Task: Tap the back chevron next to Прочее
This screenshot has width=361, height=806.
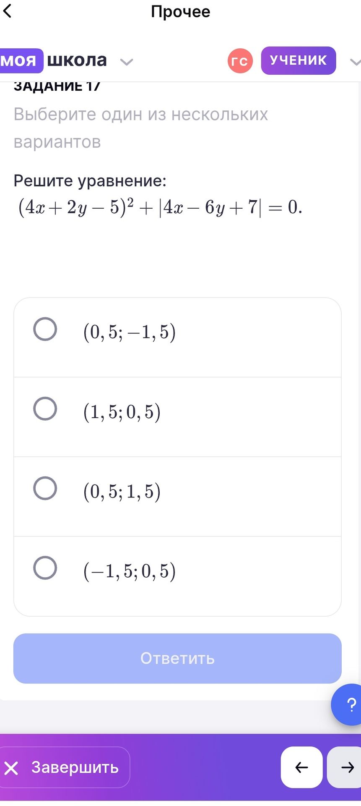Action: (8, 10)
